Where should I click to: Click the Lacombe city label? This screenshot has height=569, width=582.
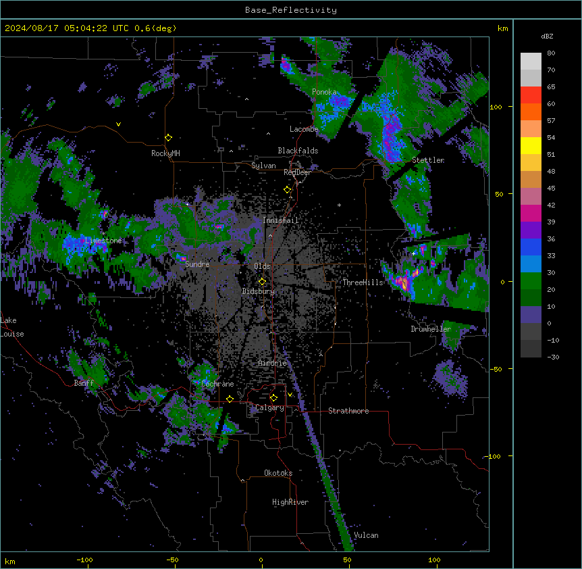pyautogui.click(x=304, y=129)
